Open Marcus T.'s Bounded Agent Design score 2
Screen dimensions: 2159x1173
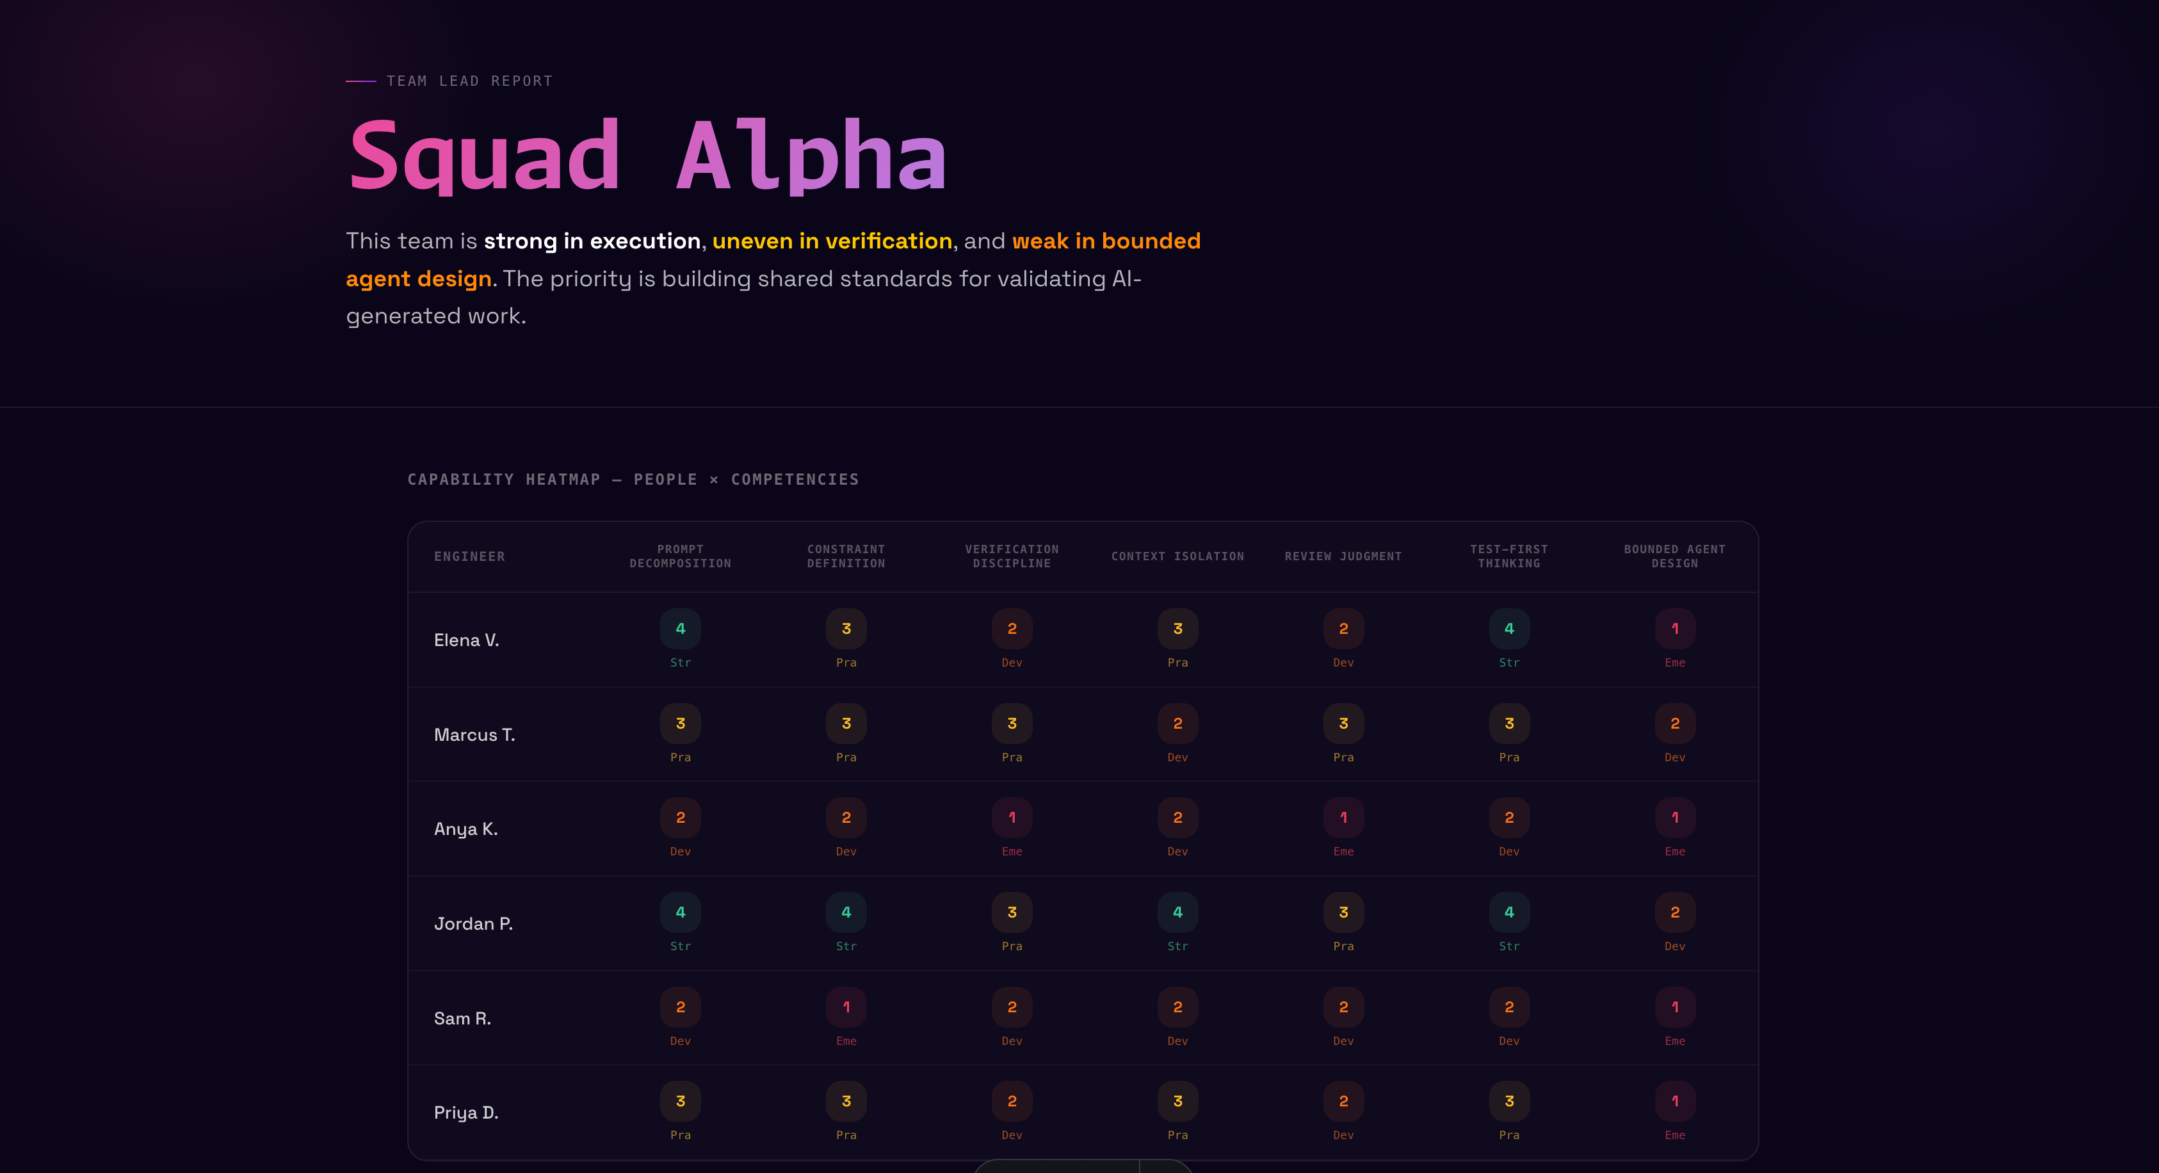pos(1674,723)
